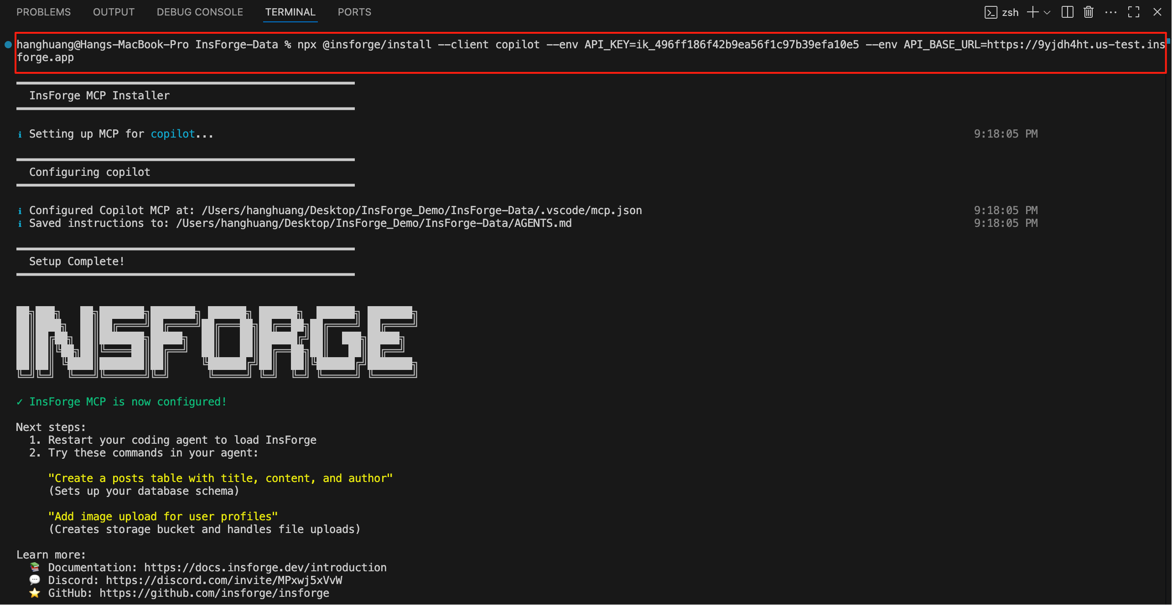Open the docs.insforge.dev documentation link

265,568
